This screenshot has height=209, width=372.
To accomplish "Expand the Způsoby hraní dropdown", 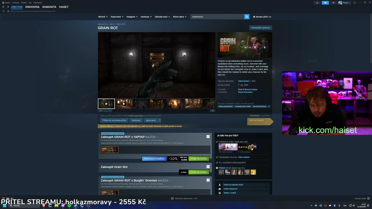I will [162, 17].
